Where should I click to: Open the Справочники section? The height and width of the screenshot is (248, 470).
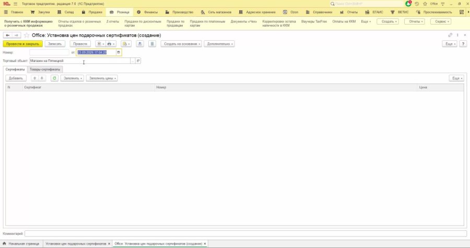point(319,12)
